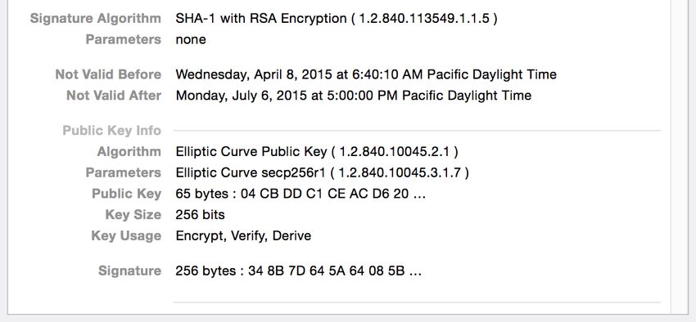
Task: Click the 256 bits key size value
Action: point(200,215)
